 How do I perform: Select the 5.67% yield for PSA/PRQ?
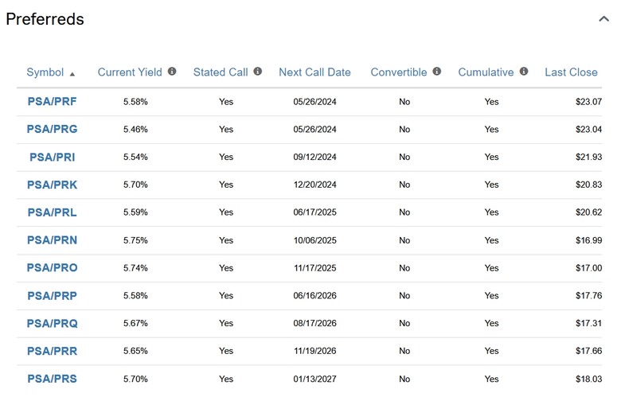135,323
